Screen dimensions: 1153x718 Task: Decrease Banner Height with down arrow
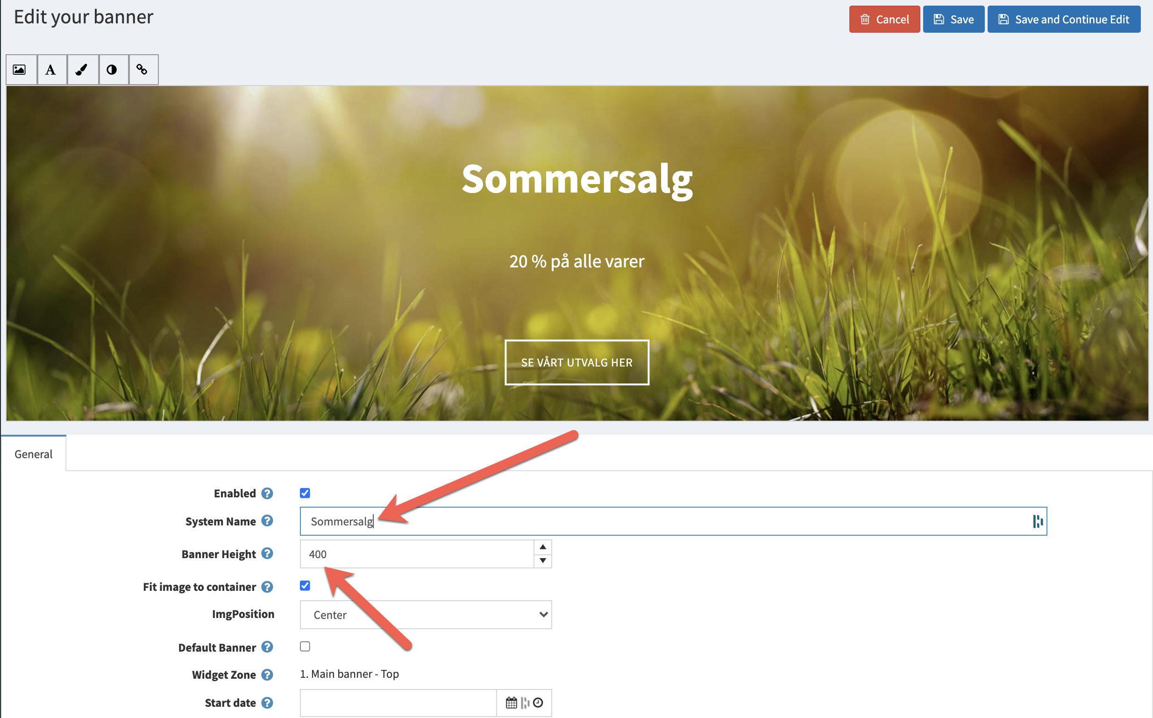click(543, 561)
